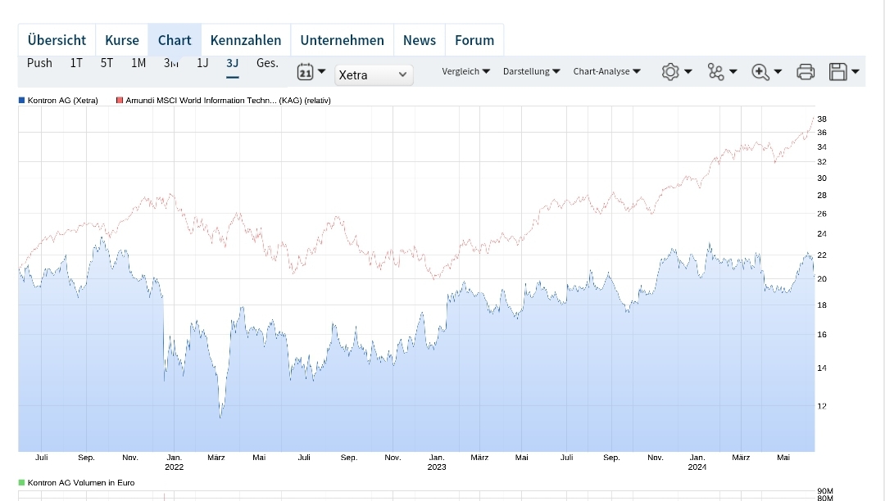Expand the save icon's dropdown arrow

(x=854, y=71)
